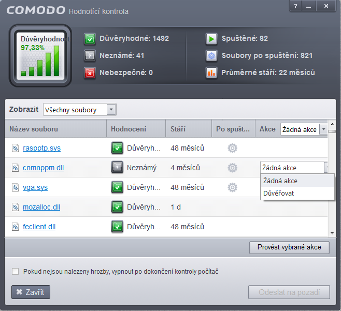Click the Zavřít close button
Screen dimensions: 341x311
tap(31, 292)
